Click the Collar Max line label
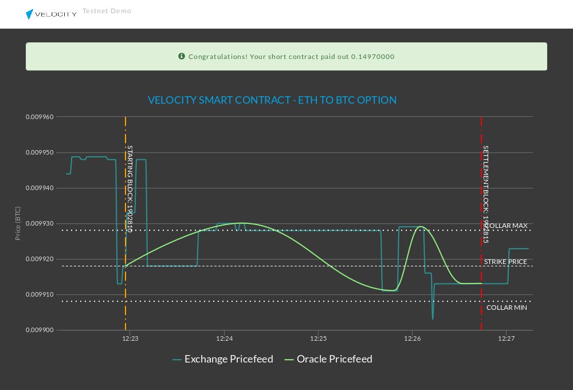 point(506,226)
